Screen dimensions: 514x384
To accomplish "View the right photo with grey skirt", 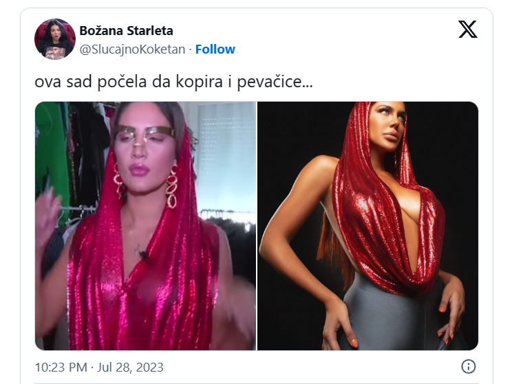I will (368, 226).
